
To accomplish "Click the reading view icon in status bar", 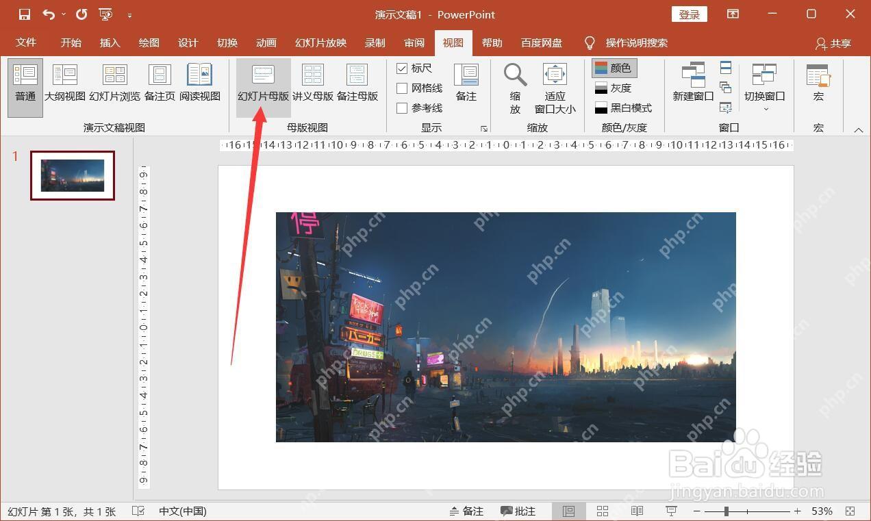I will 637,511.
